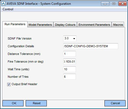The width and height of the screenshot is (128, 109).
Task: Click the Fine Tolerance (mm or deg) label
Action: pyautogui.click(x=26, y=62)
